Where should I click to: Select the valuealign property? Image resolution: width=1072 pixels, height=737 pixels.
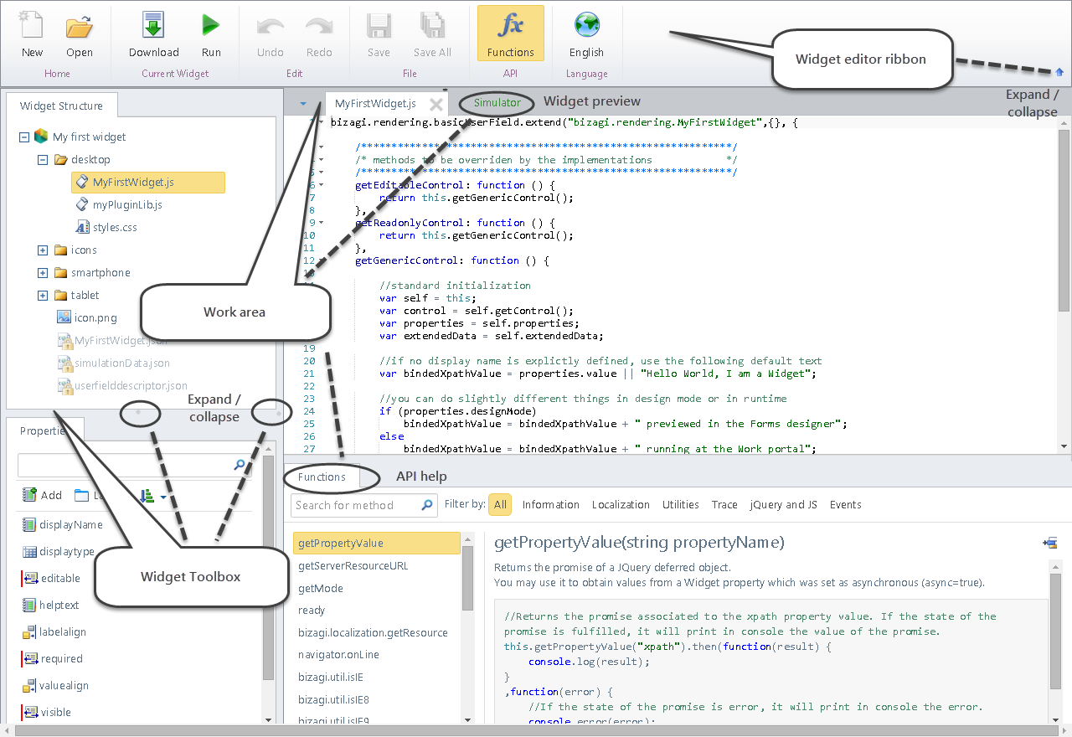click(64, 686)
